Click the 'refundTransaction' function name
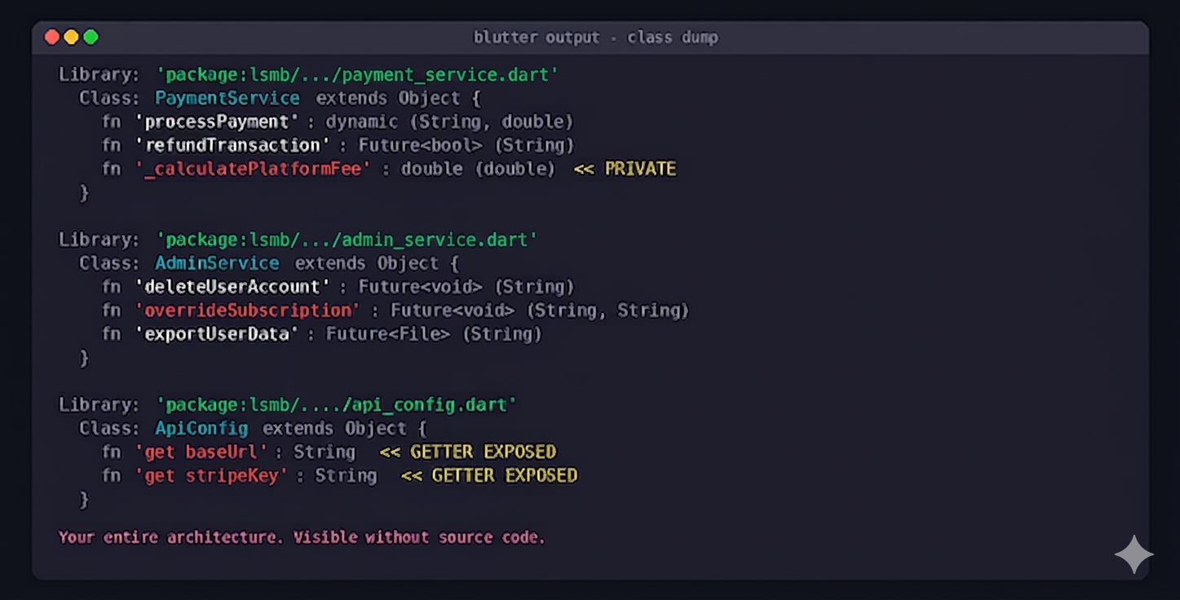This screenshot has height=600, width=1180. pos(232,145)
